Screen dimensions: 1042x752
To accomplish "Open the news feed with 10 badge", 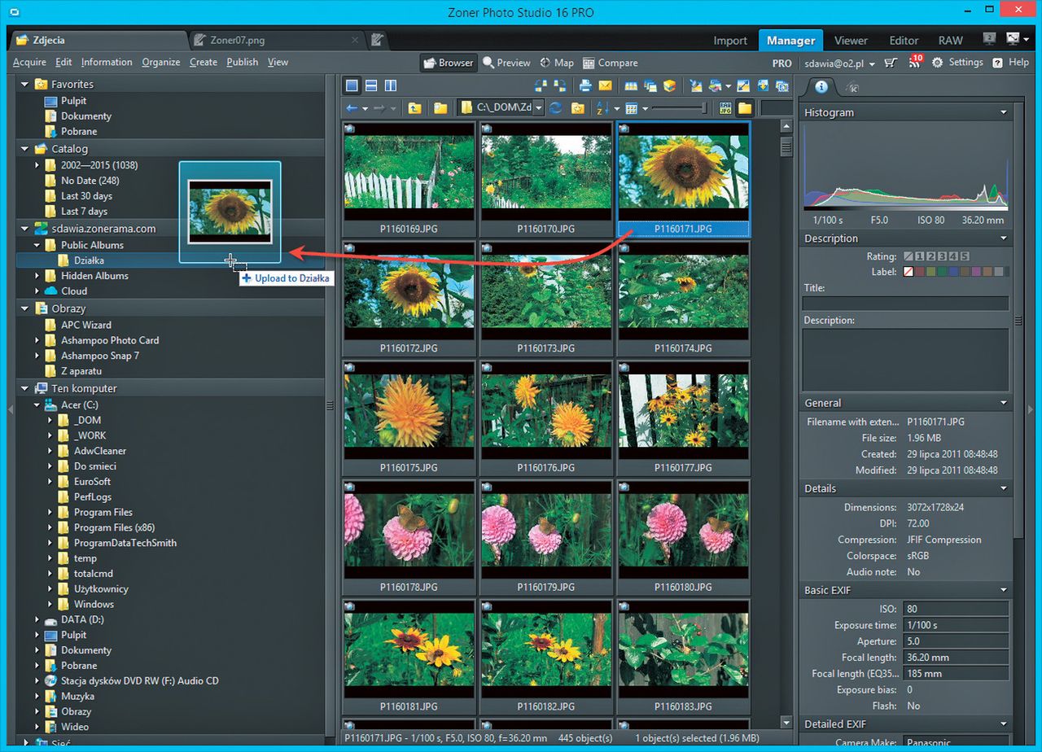I will (915, 62).
